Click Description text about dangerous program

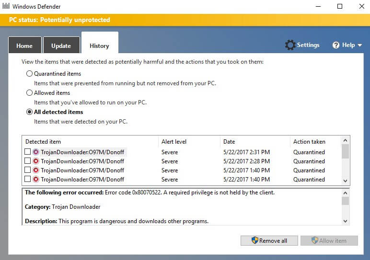point(117,221)
